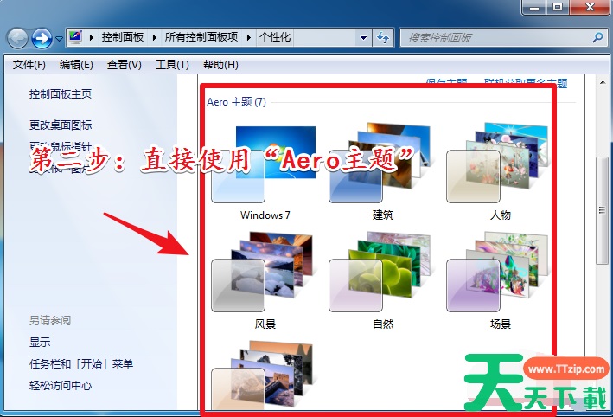This screenshot has width=613, height=417.
Task: Click the Back navigation arrow button
Action: (17, 38)
